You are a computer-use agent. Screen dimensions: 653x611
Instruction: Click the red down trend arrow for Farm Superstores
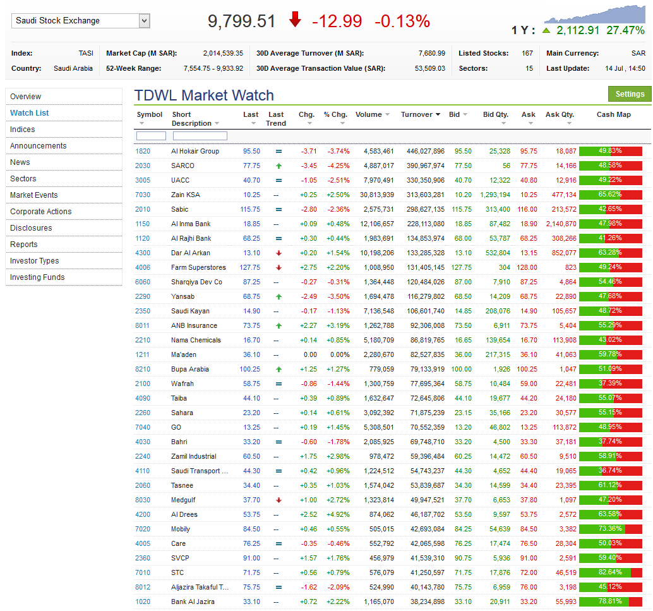279,267
